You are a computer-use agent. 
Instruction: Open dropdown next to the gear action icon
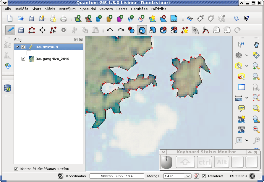[247, 55]
